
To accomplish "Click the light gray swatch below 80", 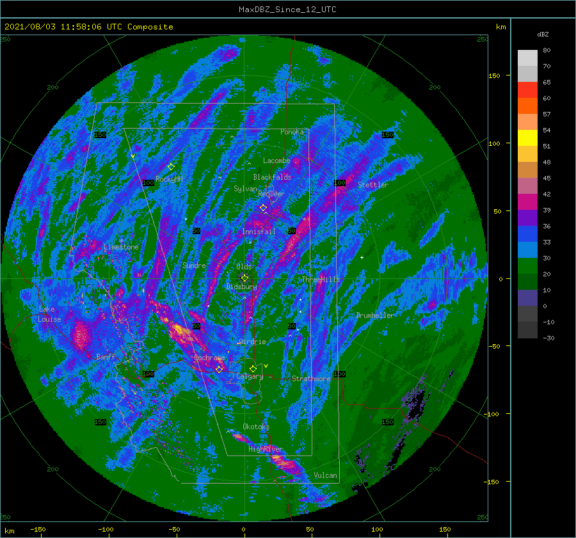I will point(527,58).
